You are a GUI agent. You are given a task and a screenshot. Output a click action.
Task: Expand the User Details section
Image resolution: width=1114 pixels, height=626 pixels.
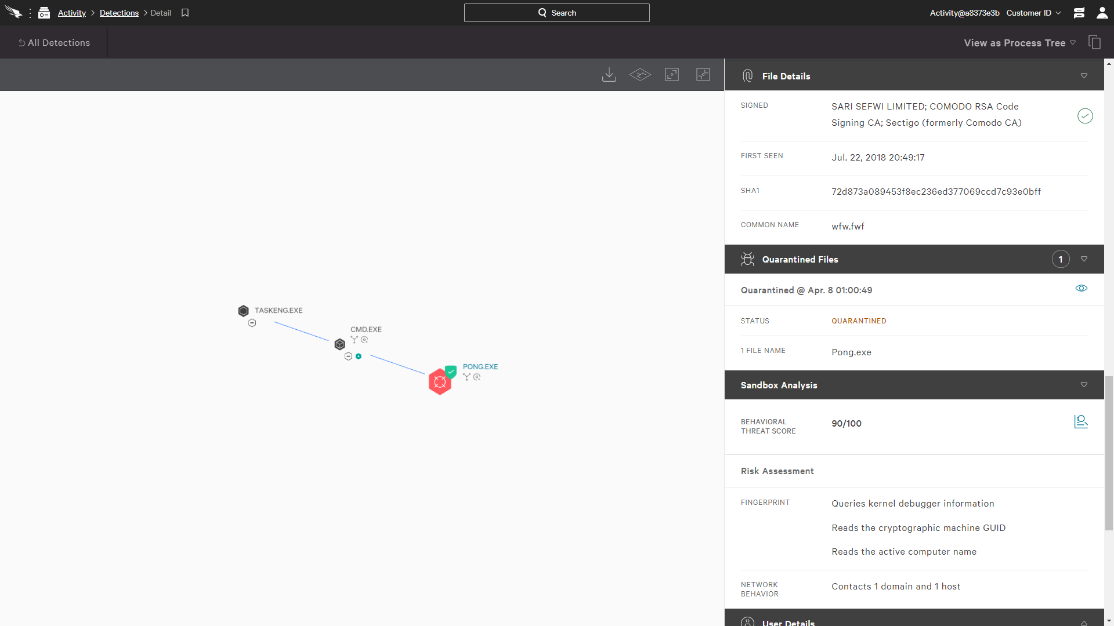coord(1084,623)
